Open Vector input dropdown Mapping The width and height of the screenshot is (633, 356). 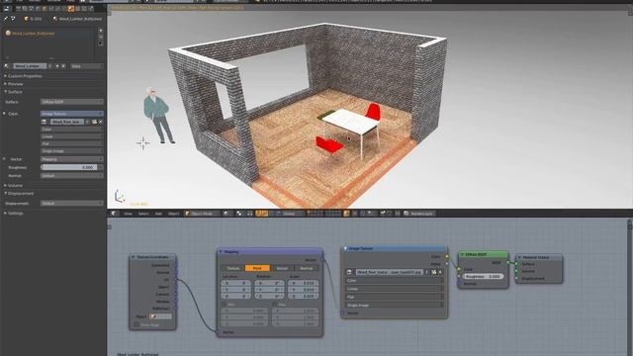point(72,159)
